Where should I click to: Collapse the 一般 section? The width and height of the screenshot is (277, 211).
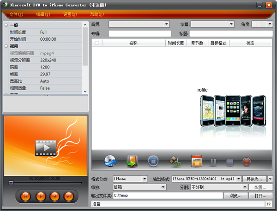(6, 25)
